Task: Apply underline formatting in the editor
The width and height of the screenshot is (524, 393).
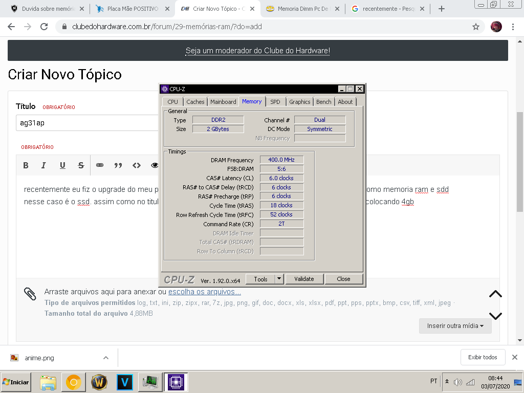Action: click(x=62, y=165)
